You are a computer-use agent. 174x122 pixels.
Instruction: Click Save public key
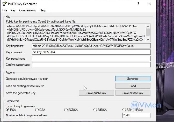96,93
